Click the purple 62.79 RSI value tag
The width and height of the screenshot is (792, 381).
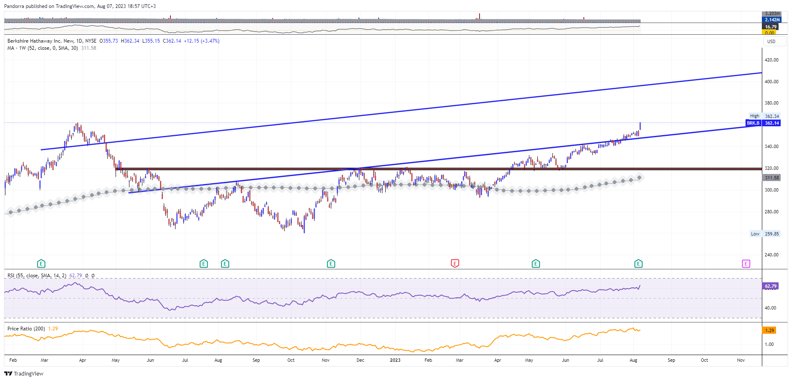point(771,286)
